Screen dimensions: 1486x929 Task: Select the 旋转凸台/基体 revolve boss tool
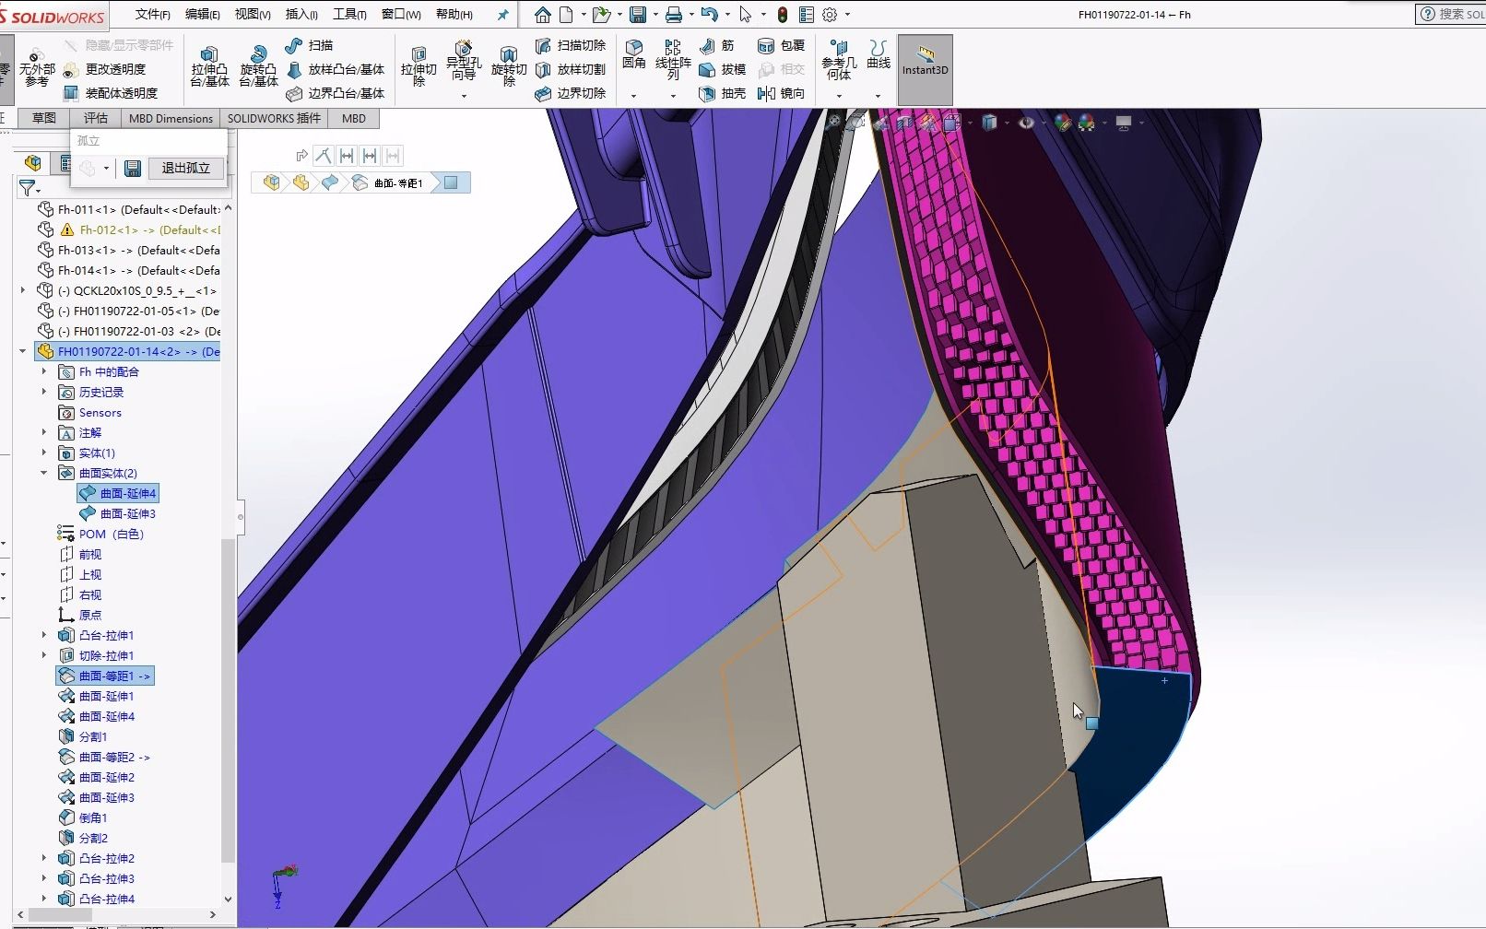pos(258,66)
